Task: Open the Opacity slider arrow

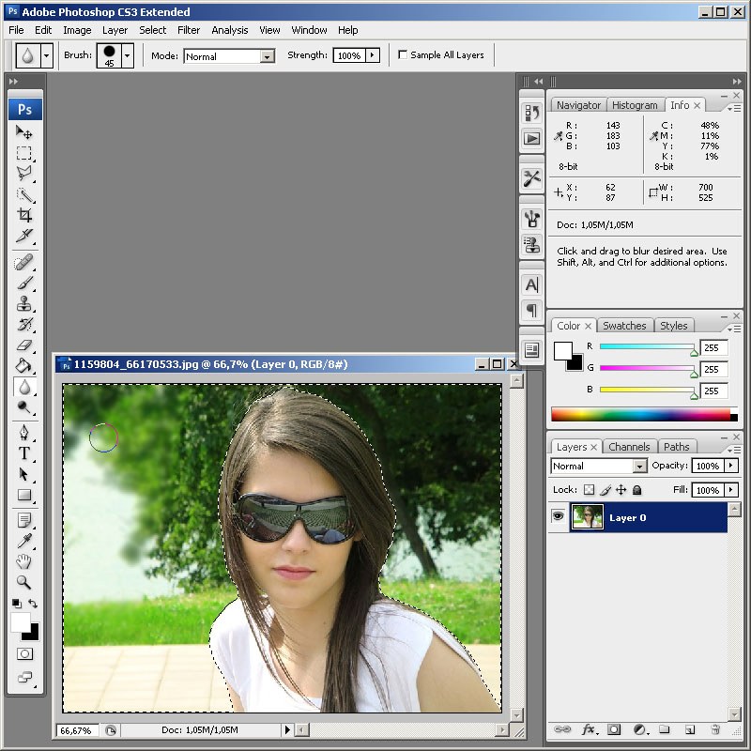Action: tap(731, 466)
